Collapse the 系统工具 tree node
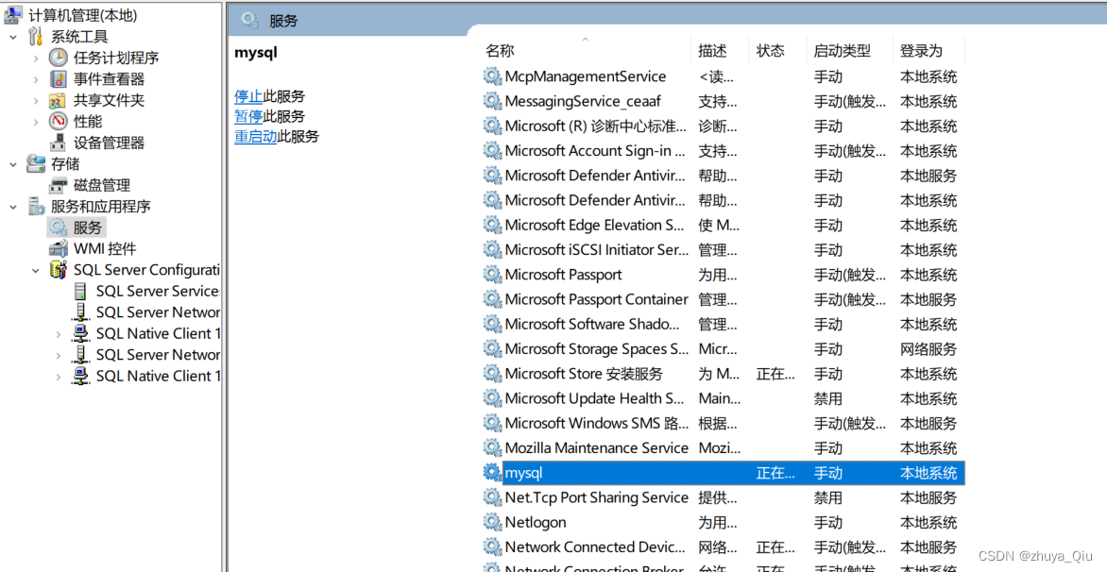 [x=13, y=37]
